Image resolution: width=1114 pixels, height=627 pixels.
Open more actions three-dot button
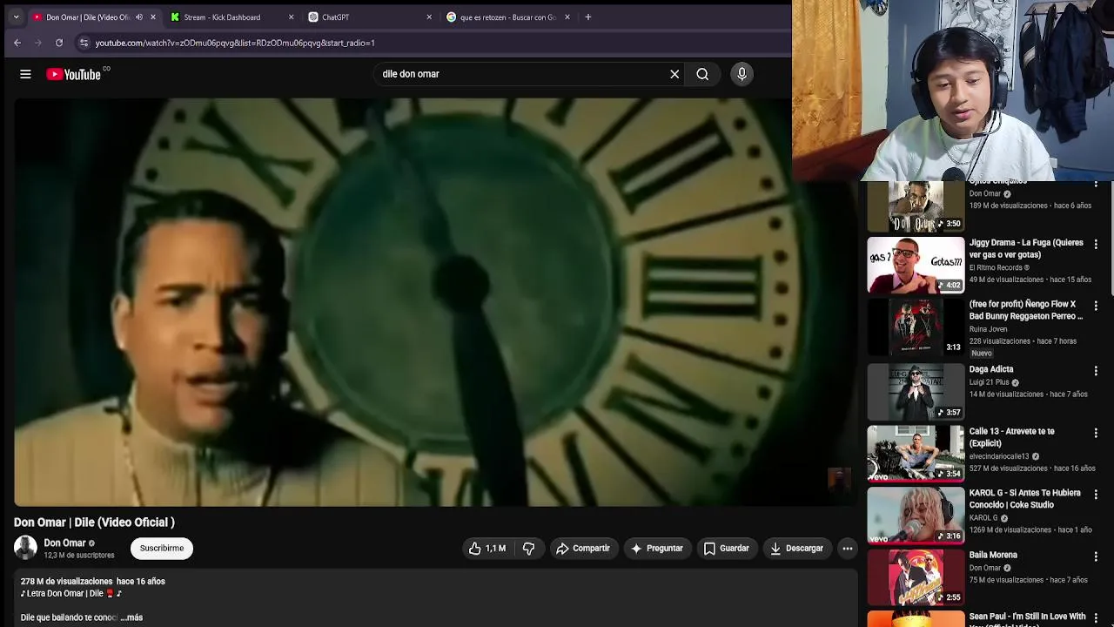(848, 548)
